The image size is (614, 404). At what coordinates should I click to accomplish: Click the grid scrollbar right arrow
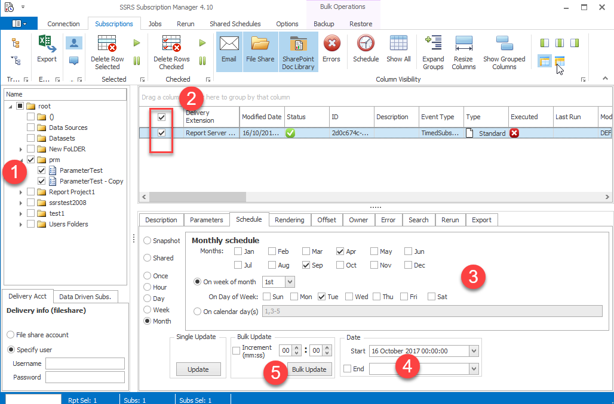pyautogui.click(x=607, y=197)
